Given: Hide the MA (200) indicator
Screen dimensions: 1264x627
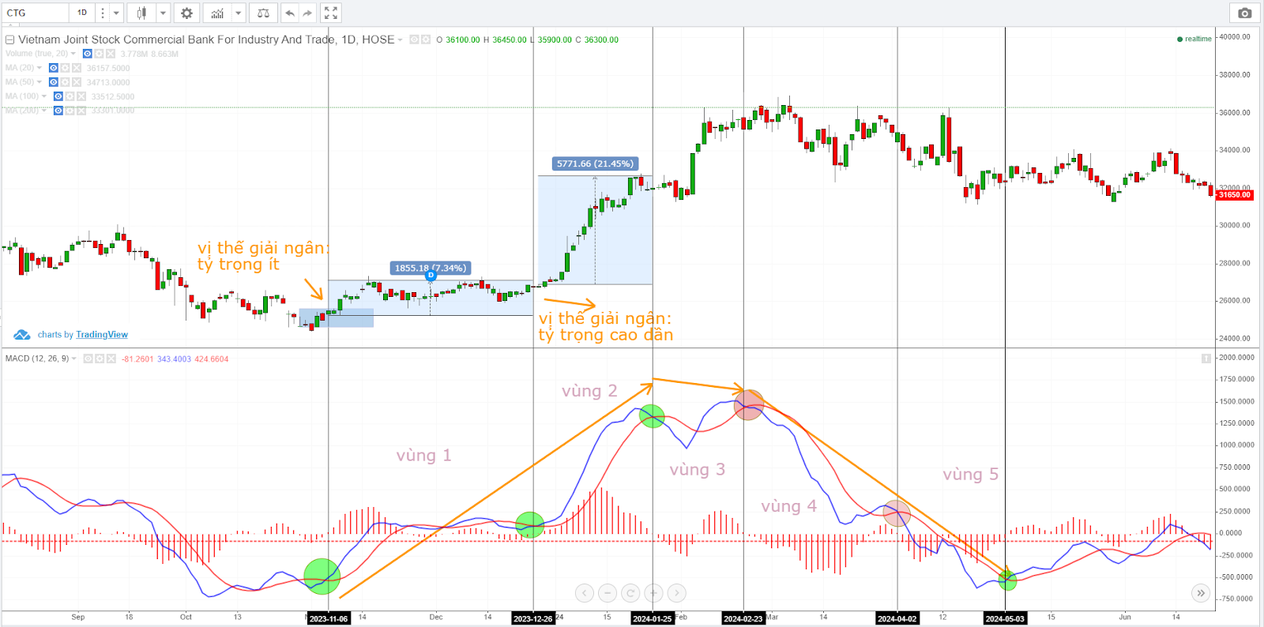Looking at the screenshot, I should tap(58, 111).
